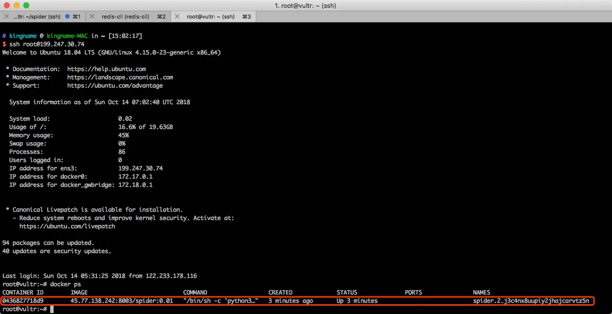Click the Swap usage value 0%
Screen dimensions: 612x314
pos(122,144)
